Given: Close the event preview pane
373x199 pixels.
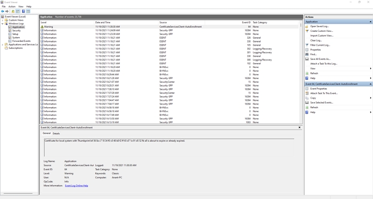Looking at the screenshot, I should point(299,127).
